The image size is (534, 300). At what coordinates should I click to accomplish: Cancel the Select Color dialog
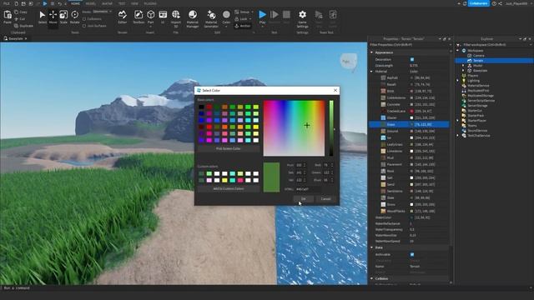tap(325, 199)
